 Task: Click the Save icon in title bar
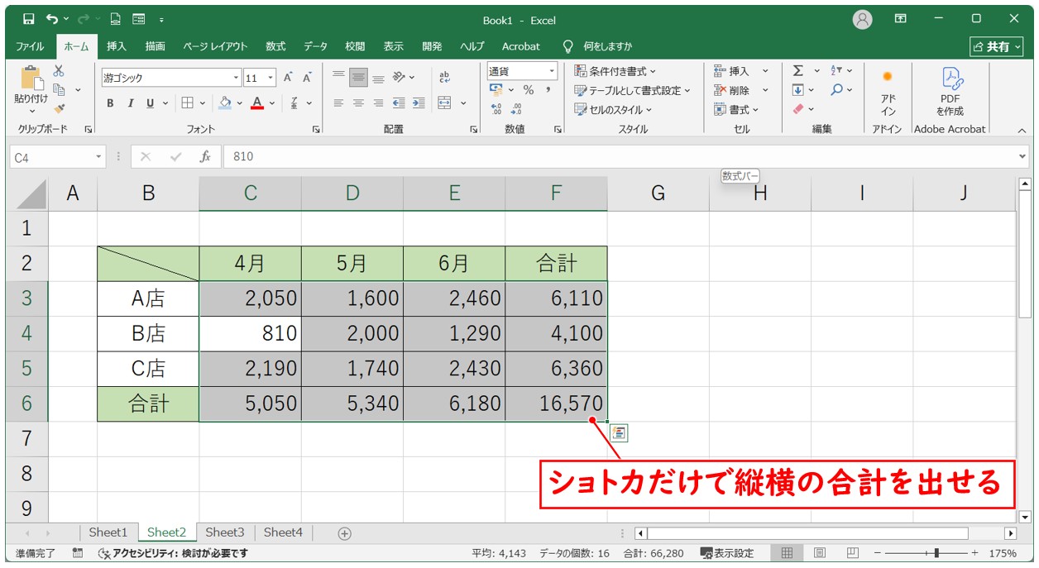[x=29, y=19]
